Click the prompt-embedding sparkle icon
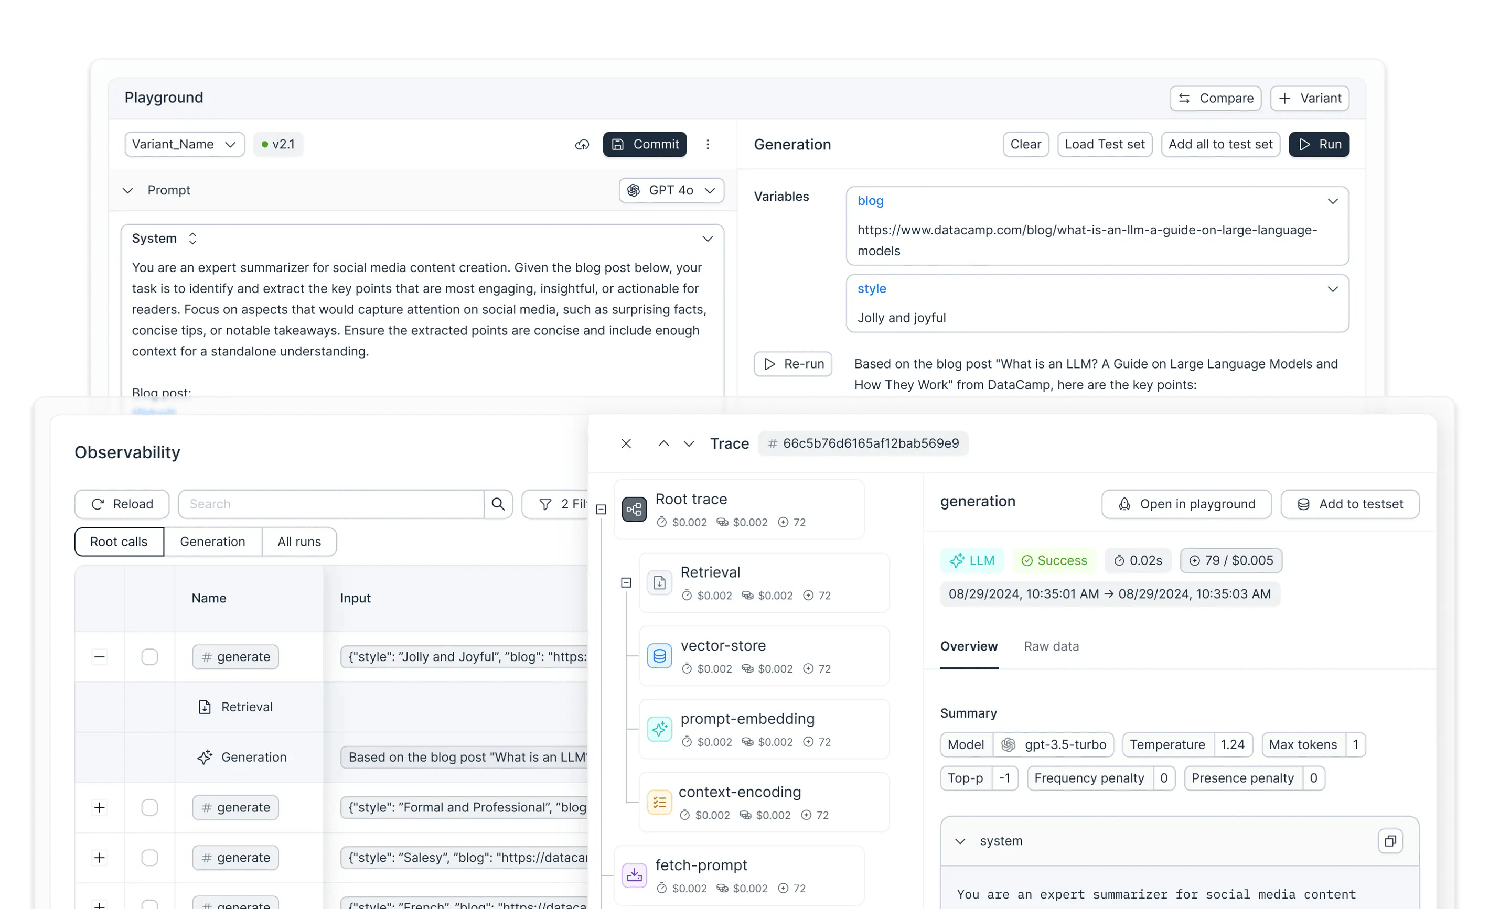 pos(659,729)
